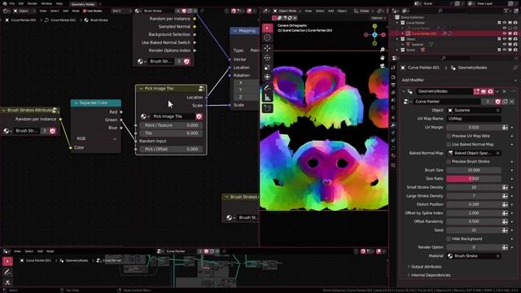Open the File menu
The width and height of the screenshot is (521, 293).
pyautogui.click(x=12, y=3)
